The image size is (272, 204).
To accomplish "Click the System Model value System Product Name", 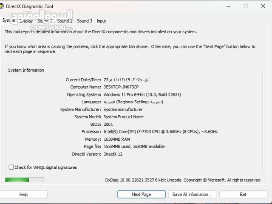I will click(x=124, y=117).
